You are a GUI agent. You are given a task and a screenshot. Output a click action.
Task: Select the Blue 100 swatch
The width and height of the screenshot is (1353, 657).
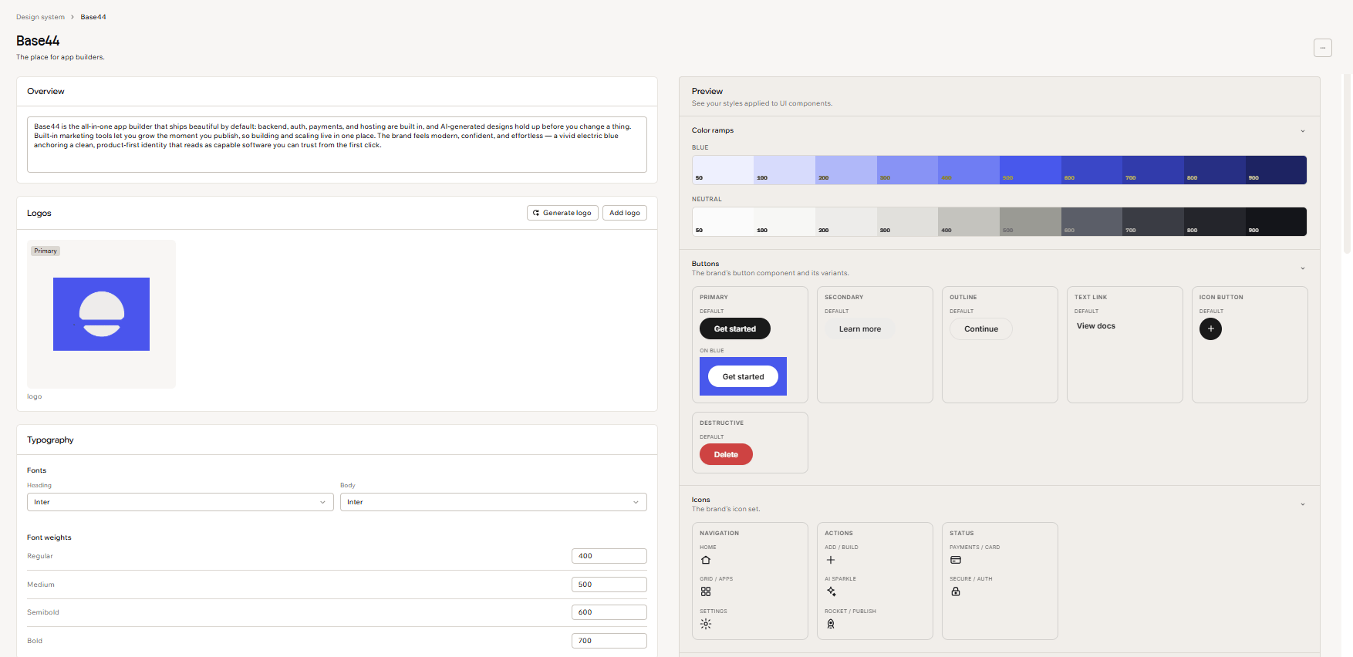point(784,170)
